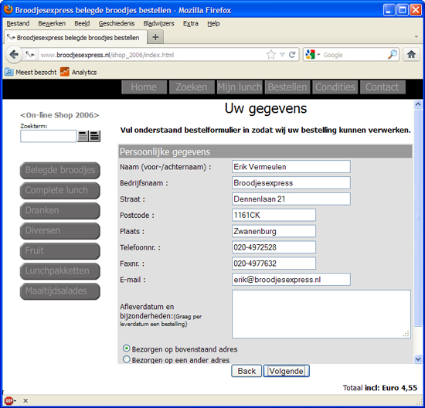Viewport: 425px width, 408px height.
Task: Click the search magnifier icon
Action: pyautogui.click(x=393, y=55)
